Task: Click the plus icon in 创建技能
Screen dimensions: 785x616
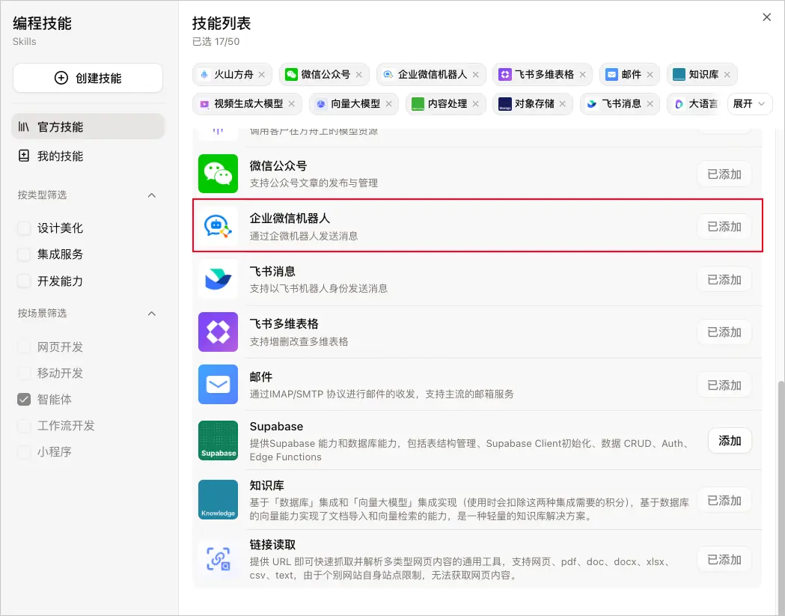Action: pos(61,78)
